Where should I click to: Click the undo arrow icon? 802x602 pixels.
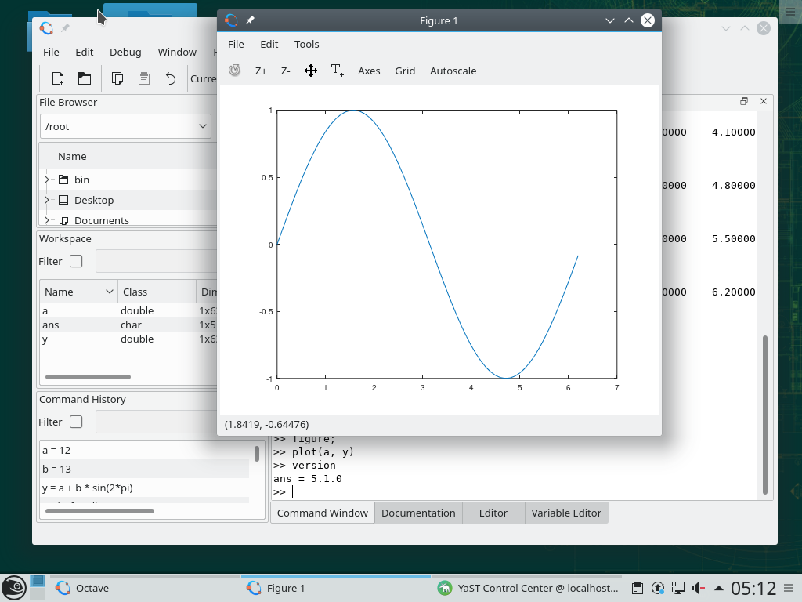tap(171, 78)
